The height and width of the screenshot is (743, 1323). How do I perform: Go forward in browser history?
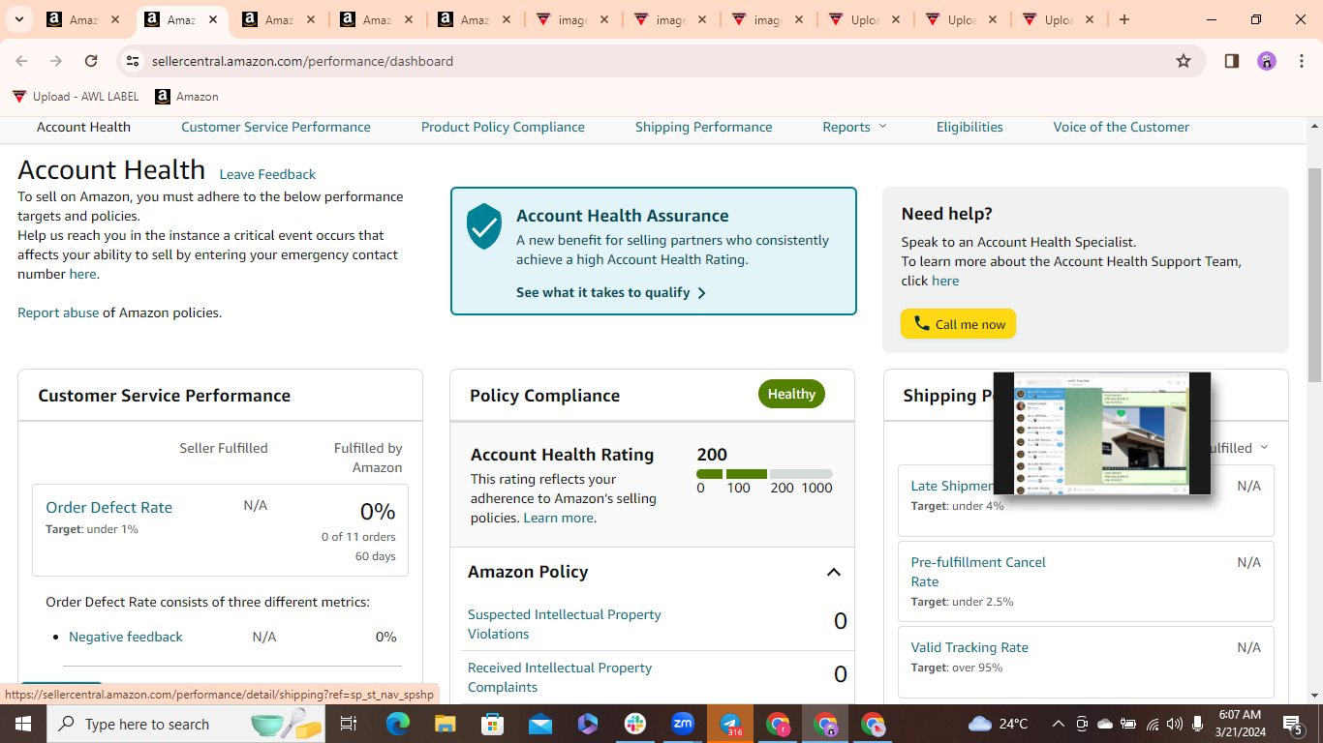click(x=56, y=61)
